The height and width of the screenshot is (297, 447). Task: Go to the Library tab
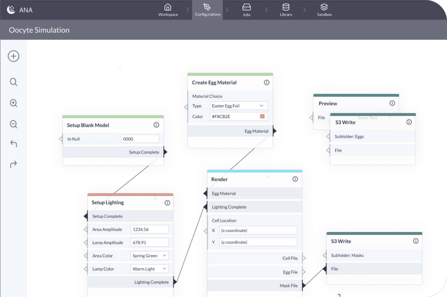(x=286, y=10)
